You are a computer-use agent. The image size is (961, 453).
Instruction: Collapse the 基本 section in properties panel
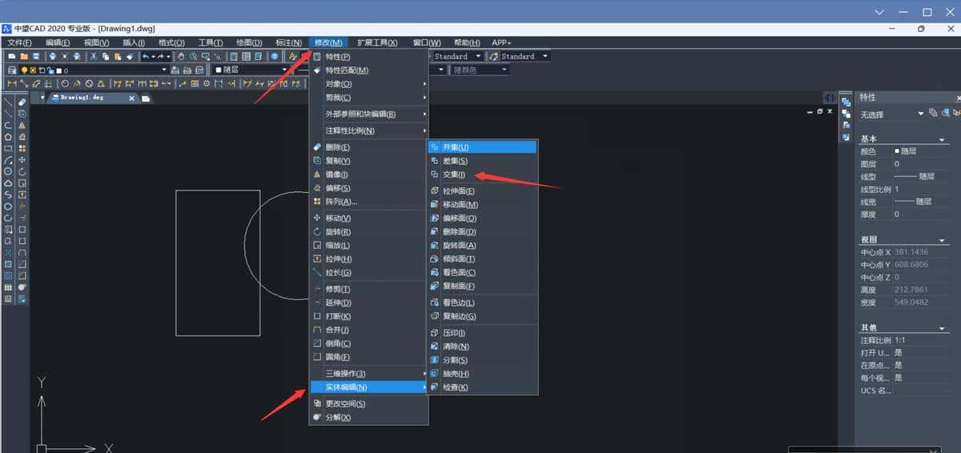click(942, 139)
